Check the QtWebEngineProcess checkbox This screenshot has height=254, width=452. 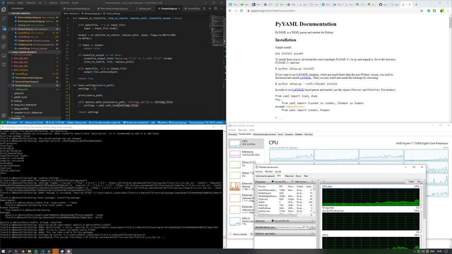pos(257,196)
